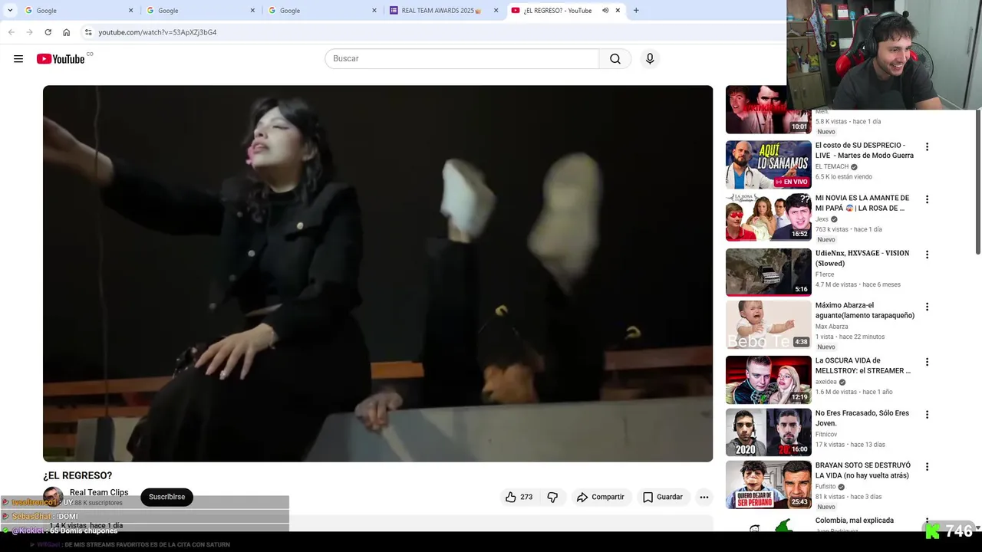
Task: Open top sidebar thumbnail with 10:01 duration
Action: pyautogui.click(x=768, y=110)
